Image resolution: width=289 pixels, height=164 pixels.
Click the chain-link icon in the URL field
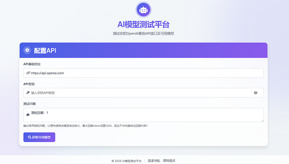tap(28, 73)
